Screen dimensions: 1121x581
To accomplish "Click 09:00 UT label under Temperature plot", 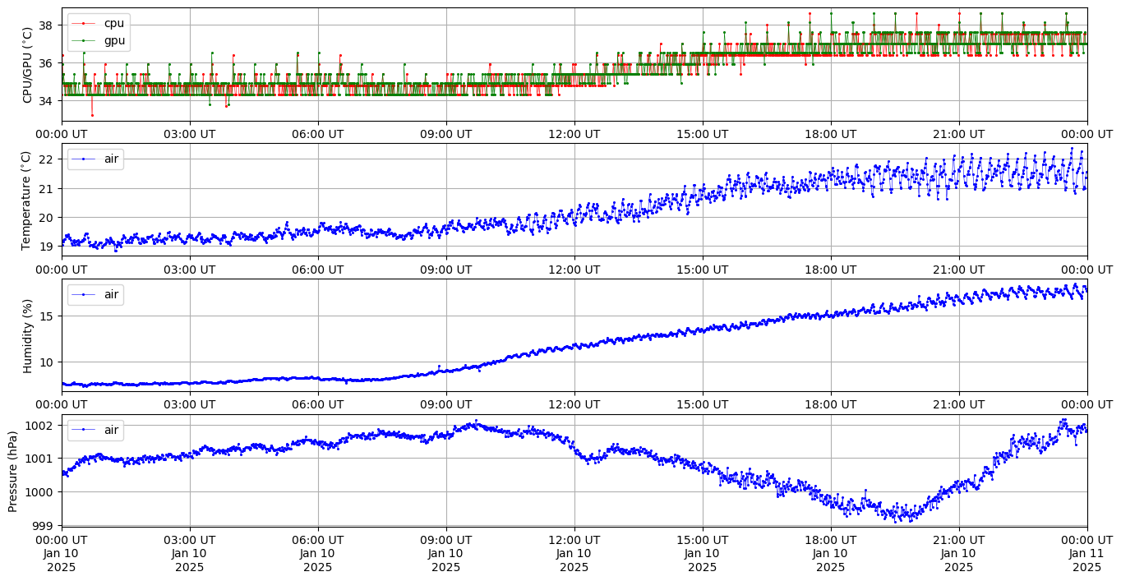I will pos(446,270).
